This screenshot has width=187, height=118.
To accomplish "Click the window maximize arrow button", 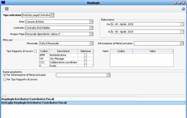I will 179,3.
